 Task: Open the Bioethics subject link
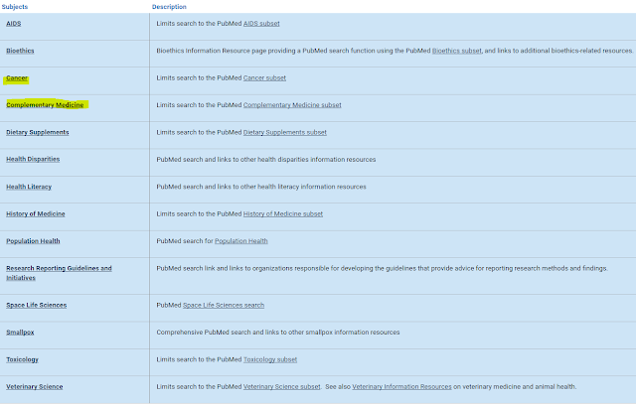click(x=20, y=51)
